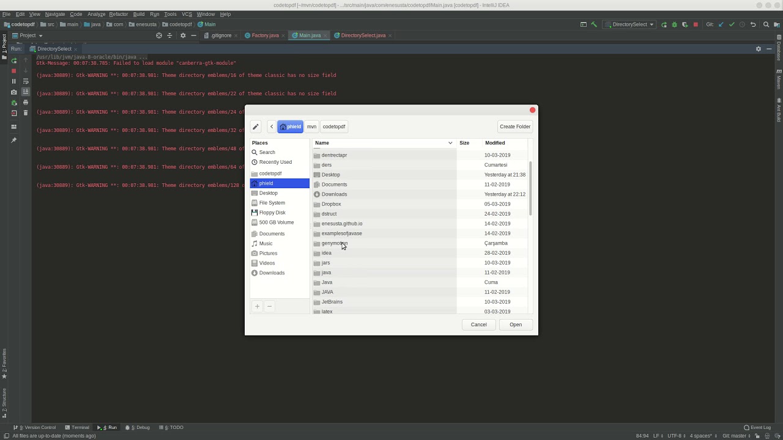Open the VCS menu
Screen dimensions: 783x440
coord(187,14)
